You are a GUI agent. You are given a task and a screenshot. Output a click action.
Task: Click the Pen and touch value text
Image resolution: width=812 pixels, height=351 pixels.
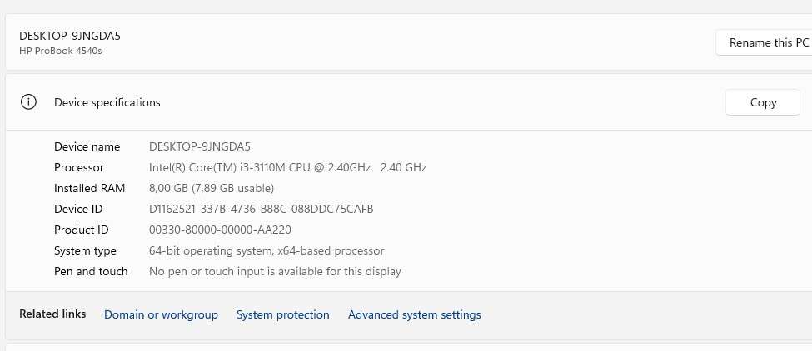pyautogui.click(x=275, y=271)
